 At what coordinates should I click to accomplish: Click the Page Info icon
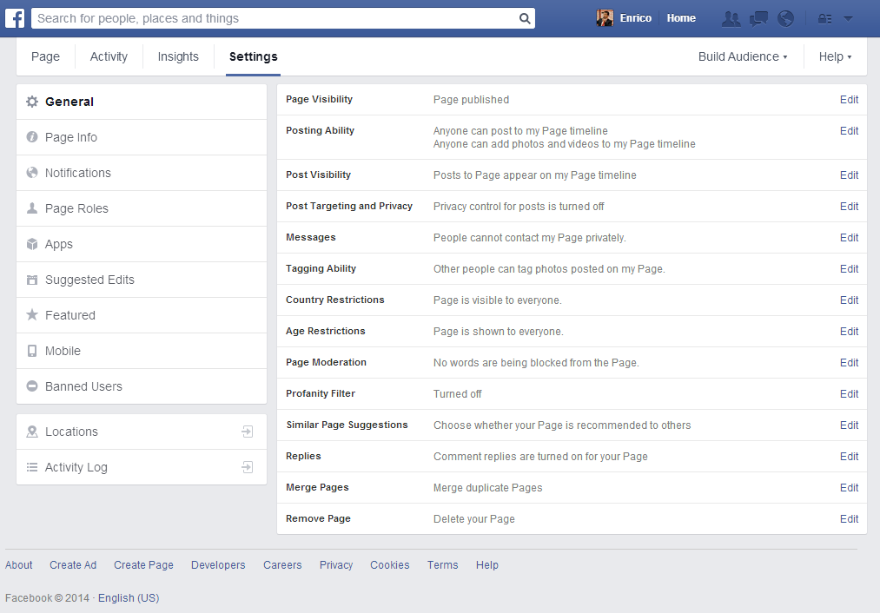pyautogui.click(x=32, y=137)
